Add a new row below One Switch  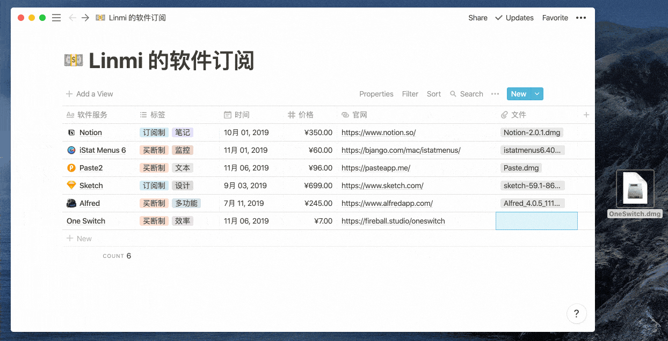79,239
